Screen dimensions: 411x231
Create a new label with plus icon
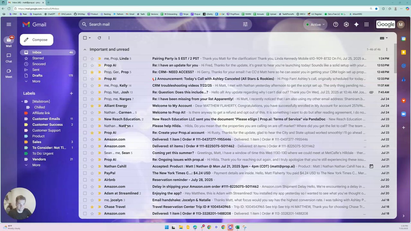[71, 93]
